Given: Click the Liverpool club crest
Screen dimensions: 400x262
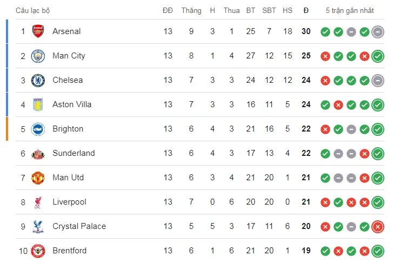Looking at the screenshot, I should click(38, 202).
